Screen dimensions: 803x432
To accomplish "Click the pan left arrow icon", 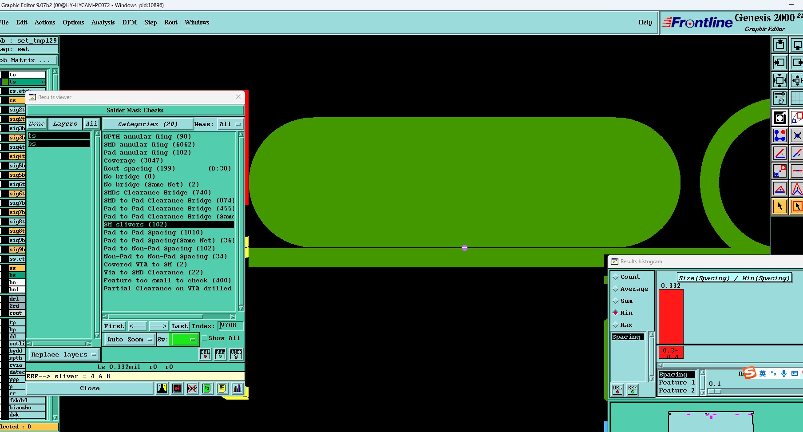I will pos(780,63).
